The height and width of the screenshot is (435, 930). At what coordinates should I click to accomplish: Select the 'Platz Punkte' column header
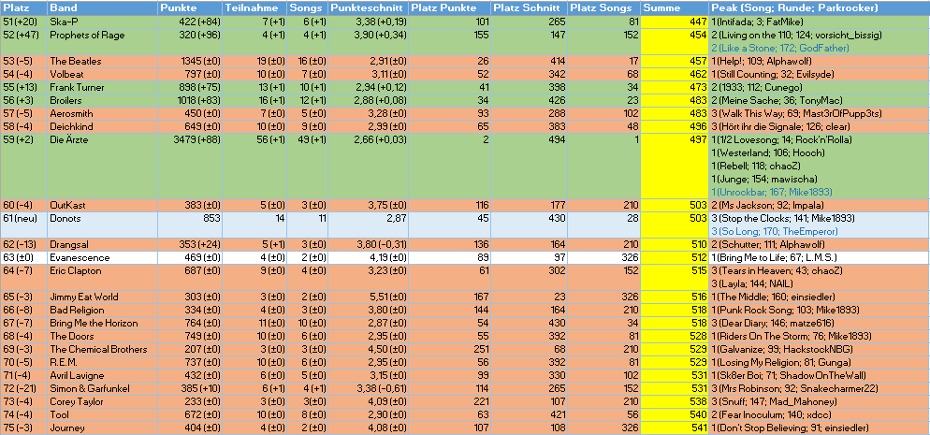(450, 8)
